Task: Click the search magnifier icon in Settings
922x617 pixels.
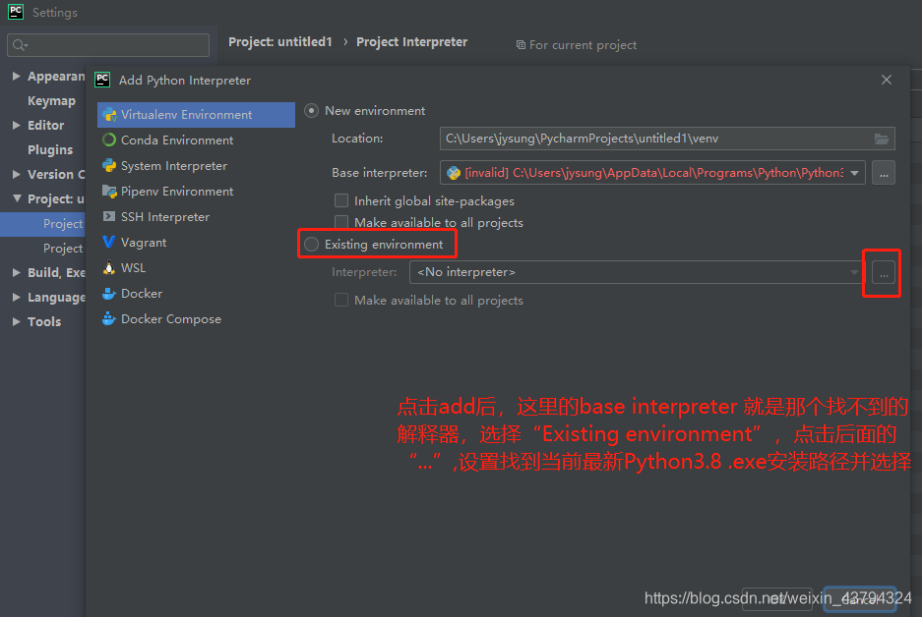Action: click(x=20, y=45)
